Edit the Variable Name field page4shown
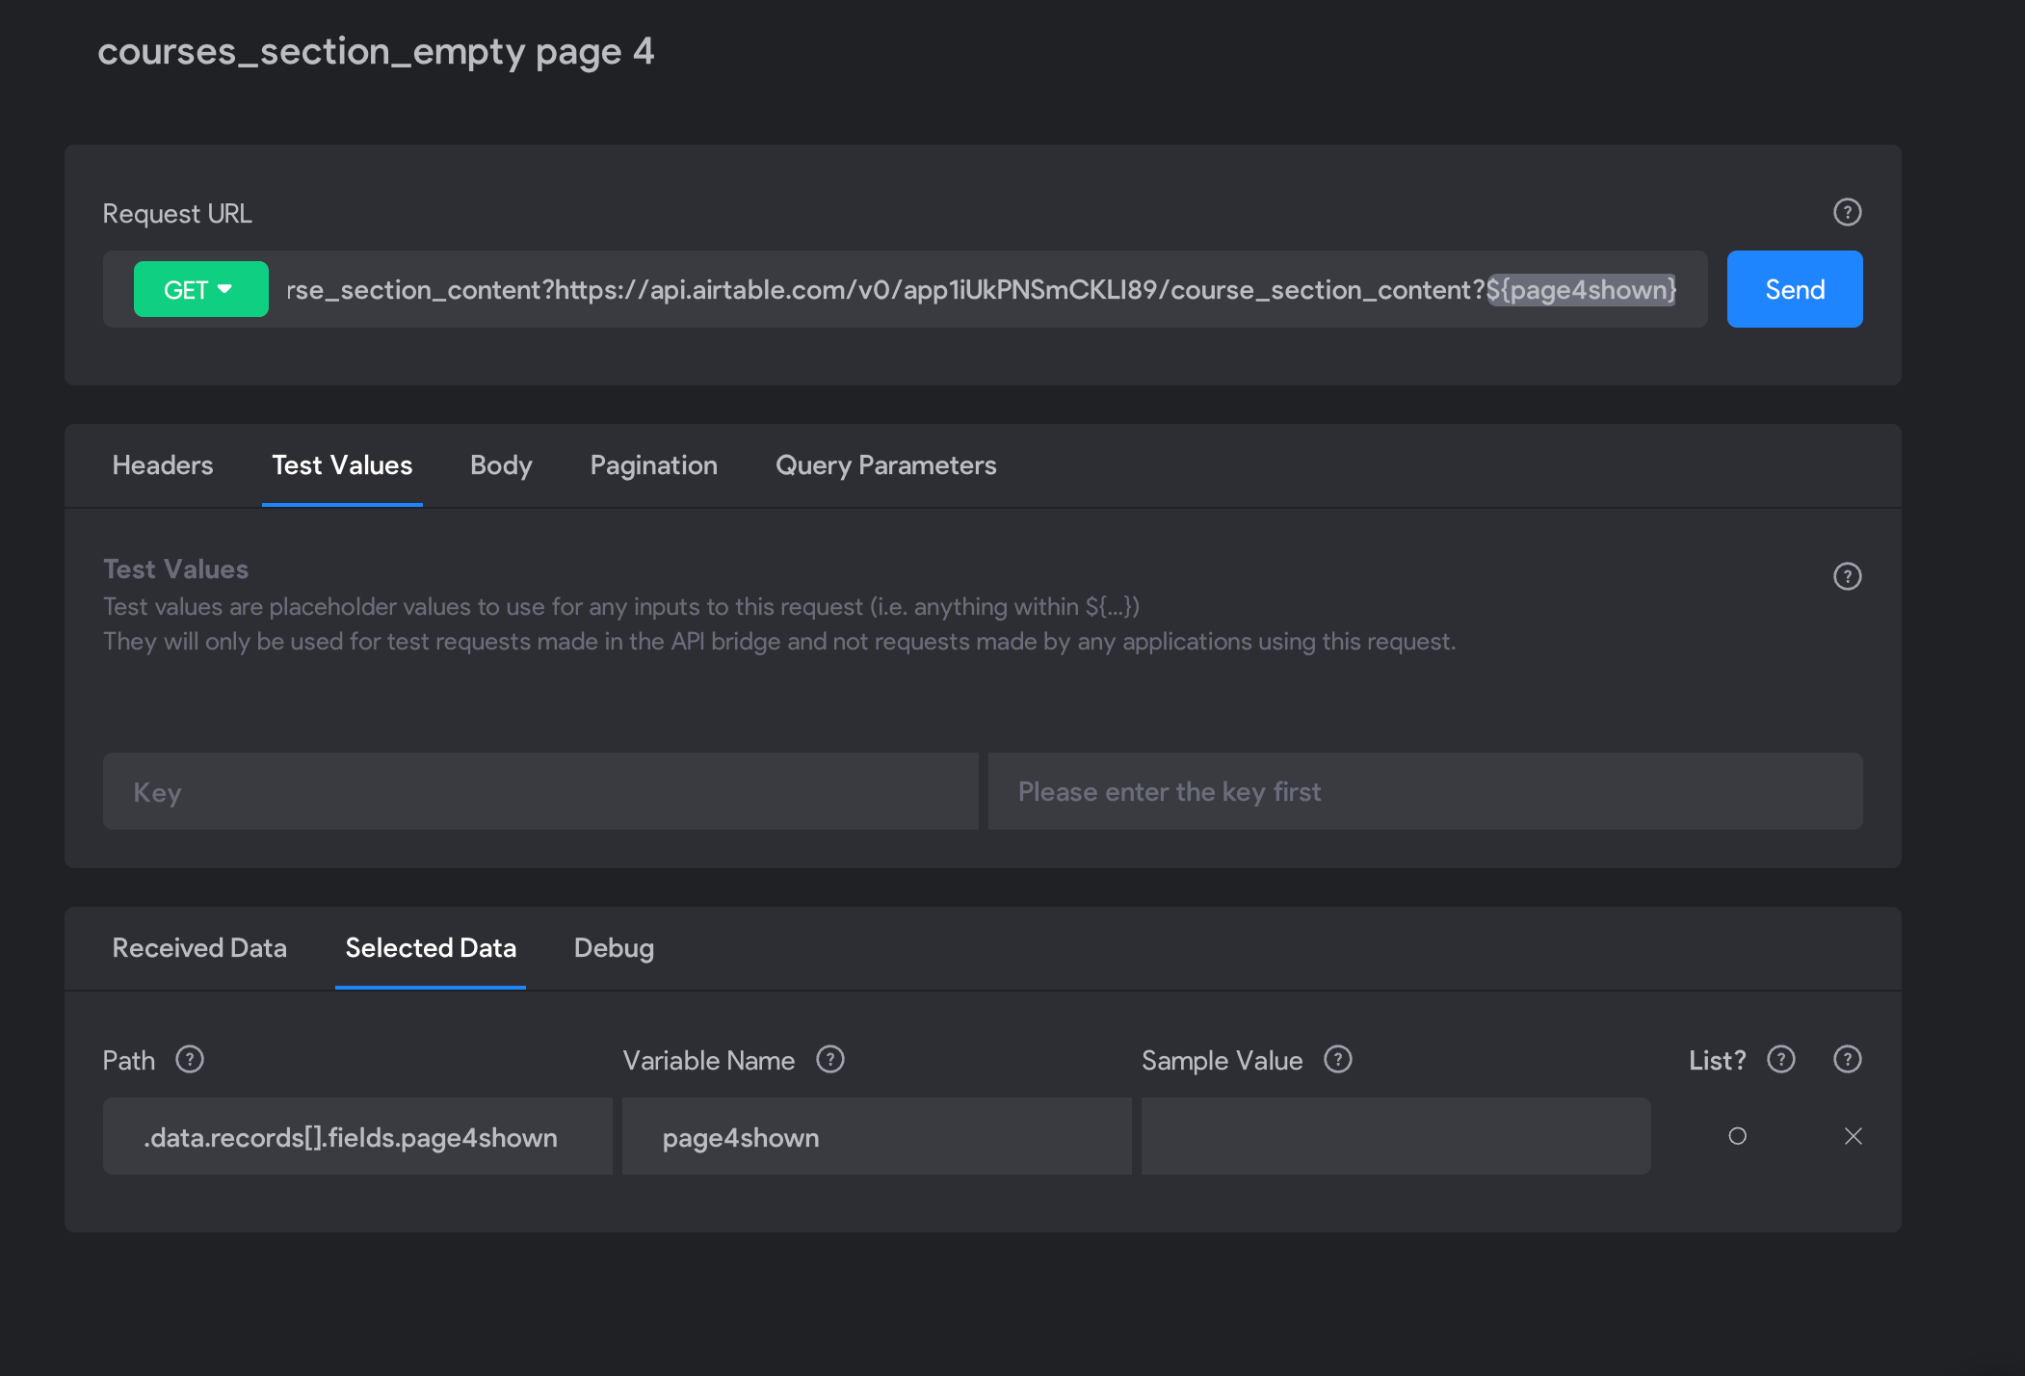2025x1376 pixels. 877,1136
